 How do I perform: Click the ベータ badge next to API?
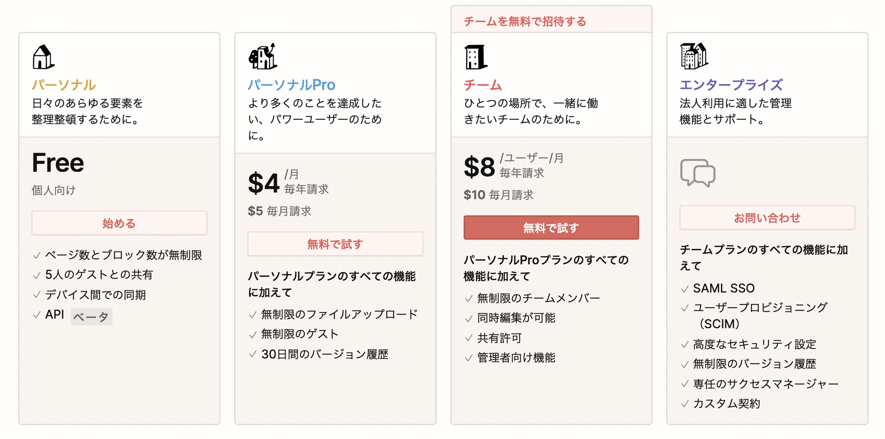pos(91,317)
